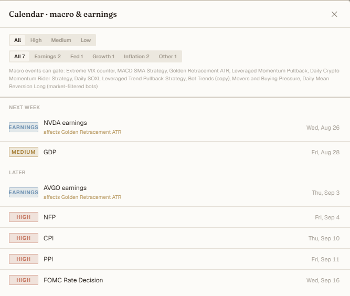Show only Other 1 events
The height and width of the screenshot is (296, 350).
tap(167, 57)
